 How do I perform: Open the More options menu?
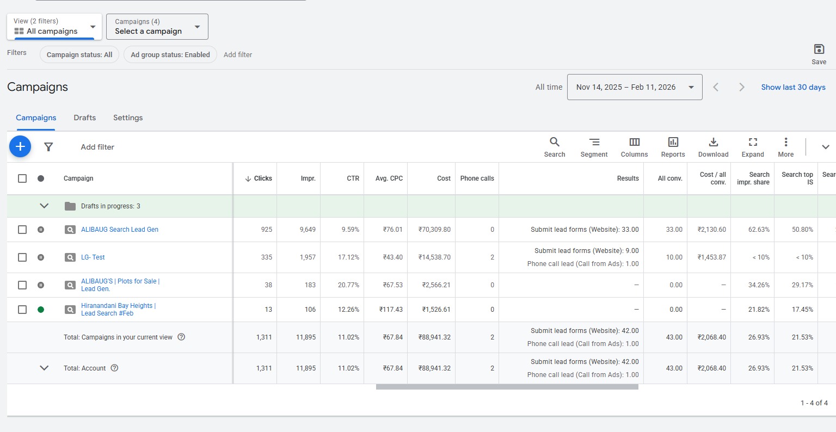coord(785,147)
